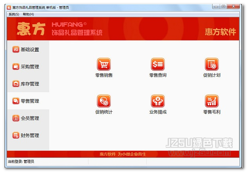Click the 零售管理 sidebar icon

pos(16,101)
